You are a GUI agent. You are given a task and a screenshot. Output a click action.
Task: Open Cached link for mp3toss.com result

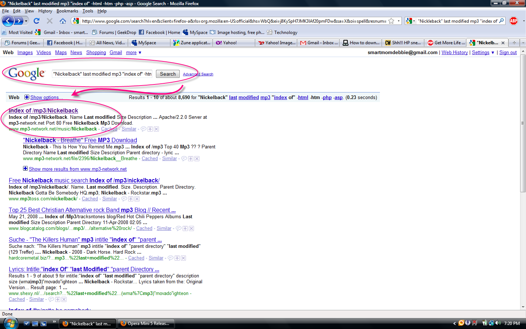click(x=90, y=199)
